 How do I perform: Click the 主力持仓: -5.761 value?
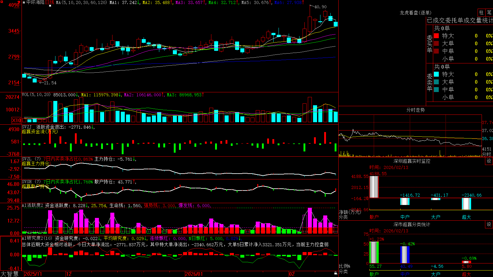(x=113, y=159)
